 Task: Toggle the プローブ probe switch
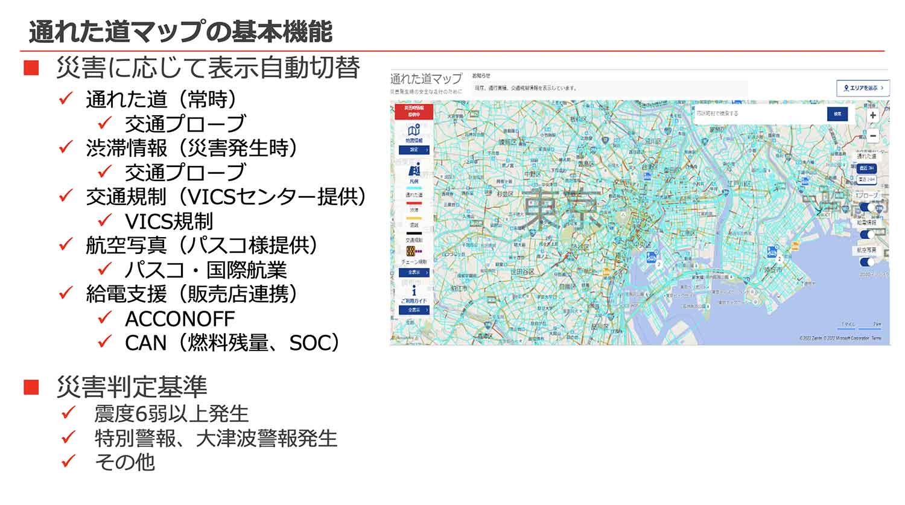click(867, 207)
